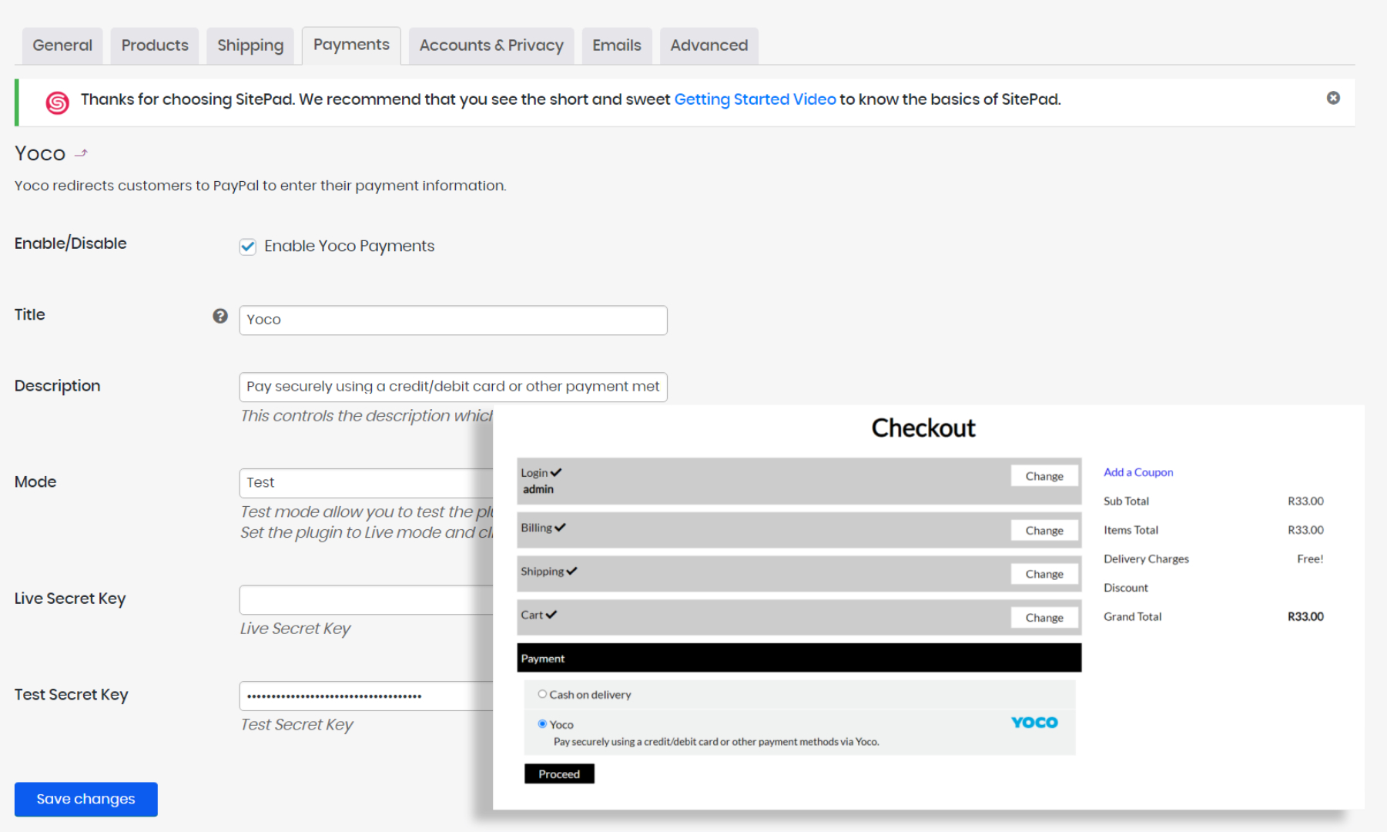
Task: Click Add a Coupon link
Action: (x=1138, y=472)
